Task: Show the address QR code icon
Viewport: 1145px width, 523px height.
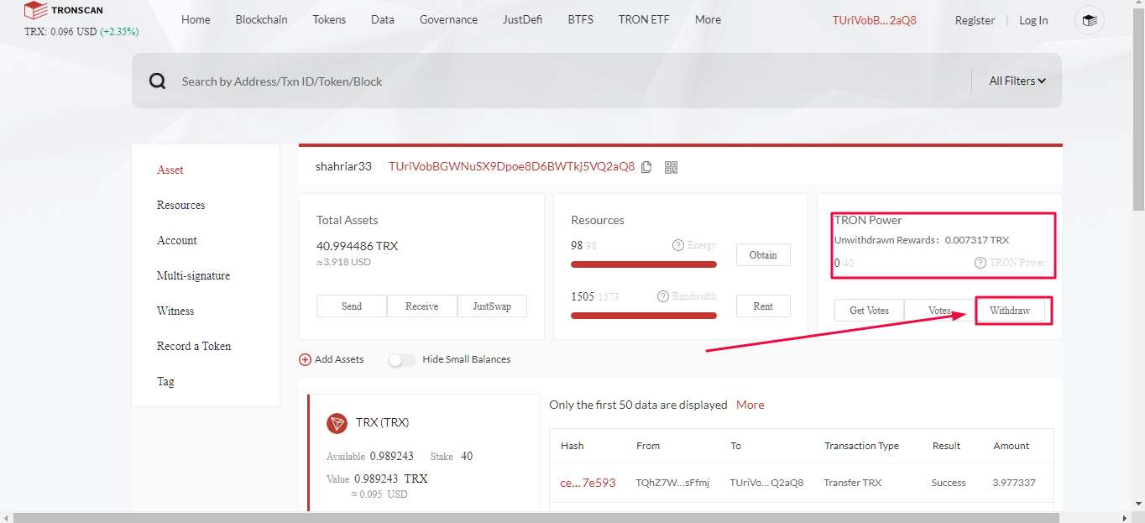Action: coord(671,167)
